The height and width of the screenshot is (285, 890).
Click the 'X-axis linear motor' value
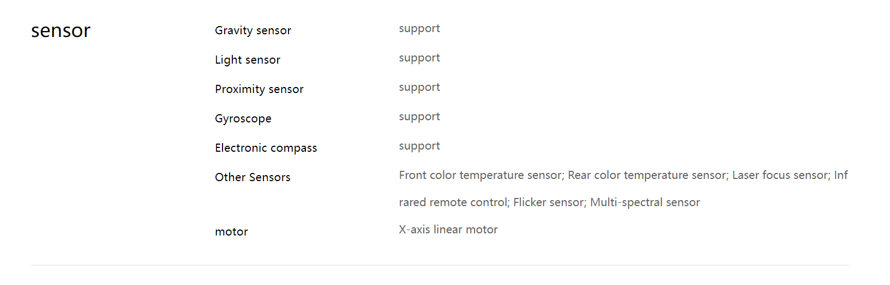click(448, 230)
